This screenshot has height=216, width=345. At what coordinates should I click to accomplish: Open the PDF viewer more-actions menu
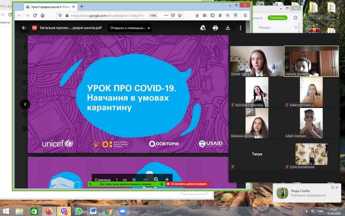pyautogui.click(x=241, y=28)
